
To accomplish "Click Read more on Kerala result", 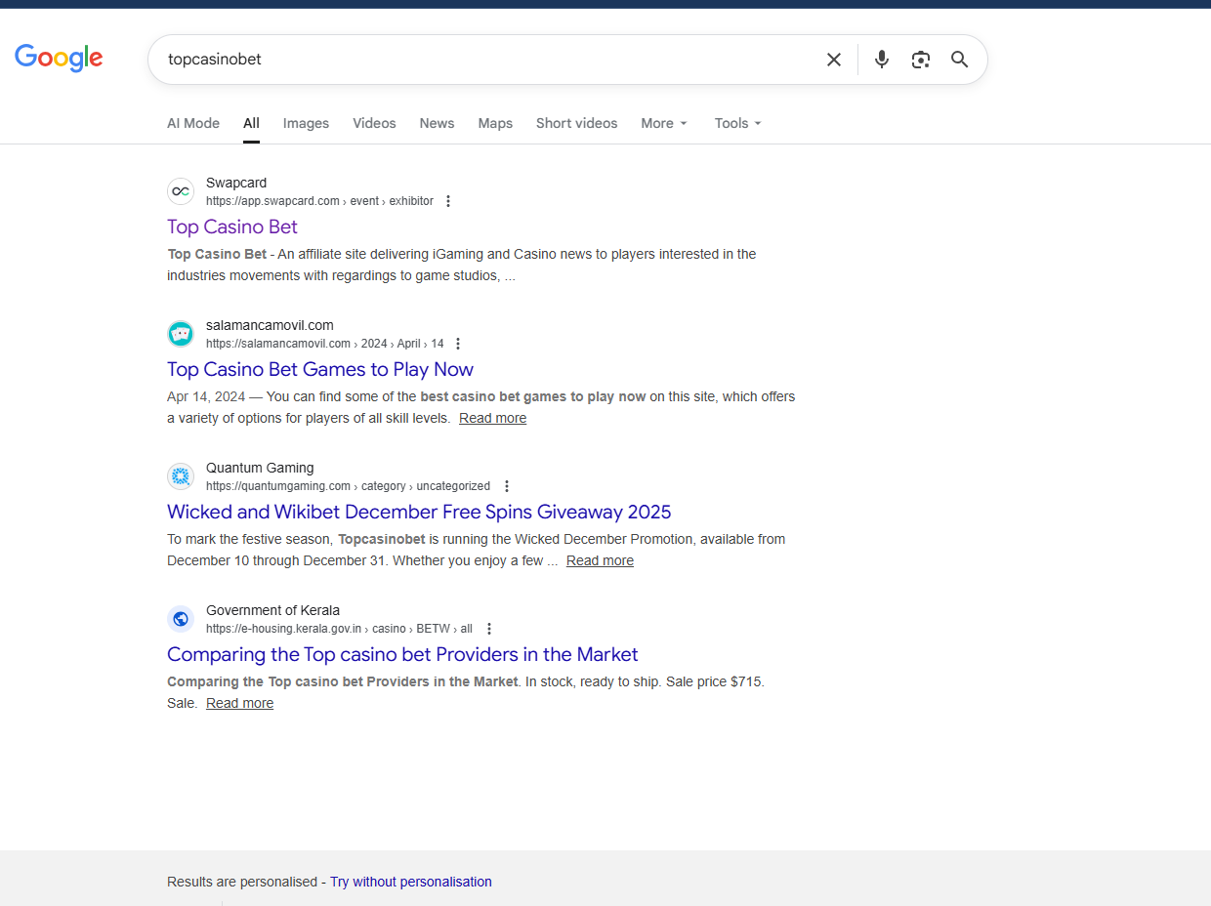I will point(239,703).
